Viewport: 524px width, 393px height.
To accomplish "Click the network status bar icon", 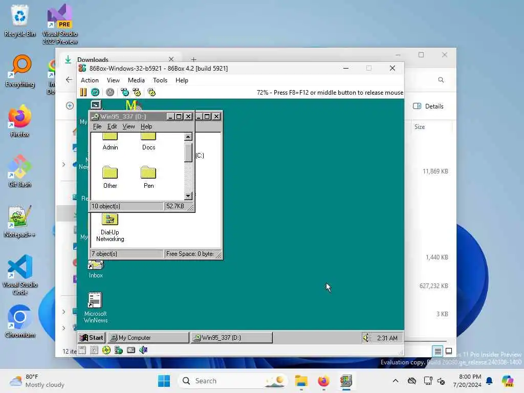I will tap(119, 350).
